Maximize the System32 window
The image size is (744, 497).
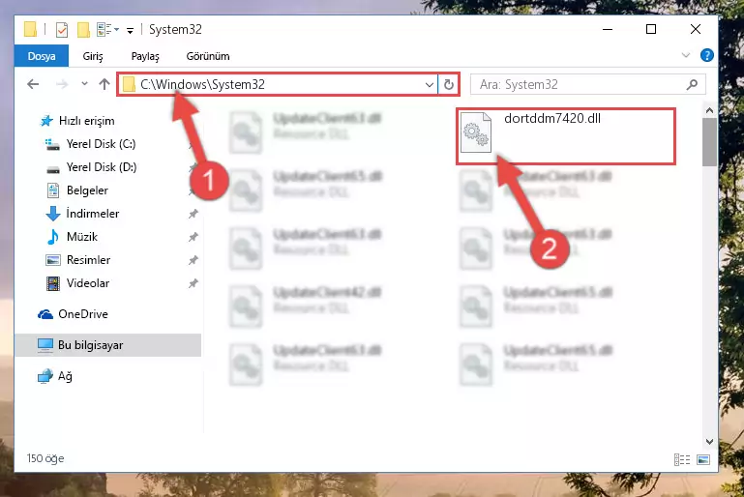651,29
